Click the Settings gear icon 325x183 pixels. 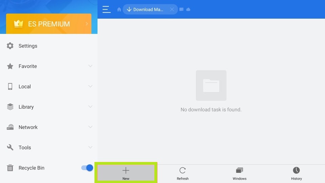click(10, 46)
